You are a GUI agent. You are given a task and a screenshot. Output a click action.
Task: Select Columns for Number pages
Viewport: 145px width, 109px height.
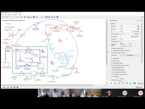(119, 79)
